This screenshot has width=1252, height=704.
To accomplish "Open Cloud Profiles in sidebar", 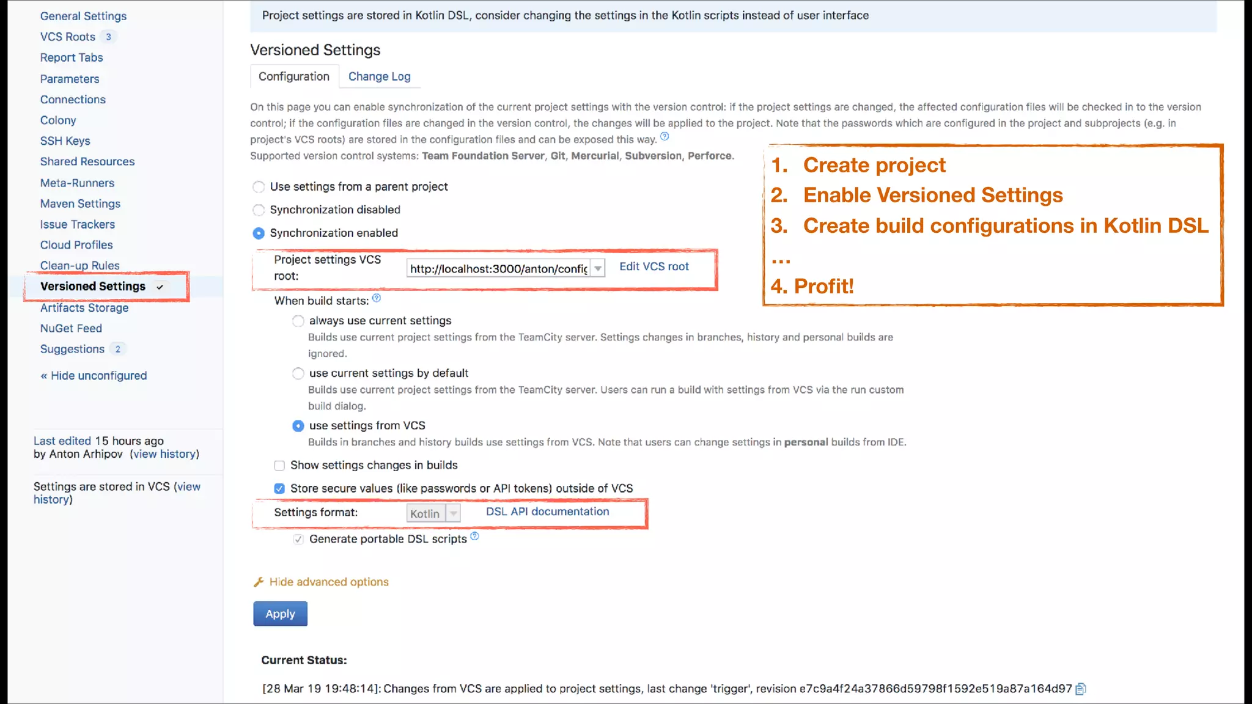I will [x=76, y=245].
